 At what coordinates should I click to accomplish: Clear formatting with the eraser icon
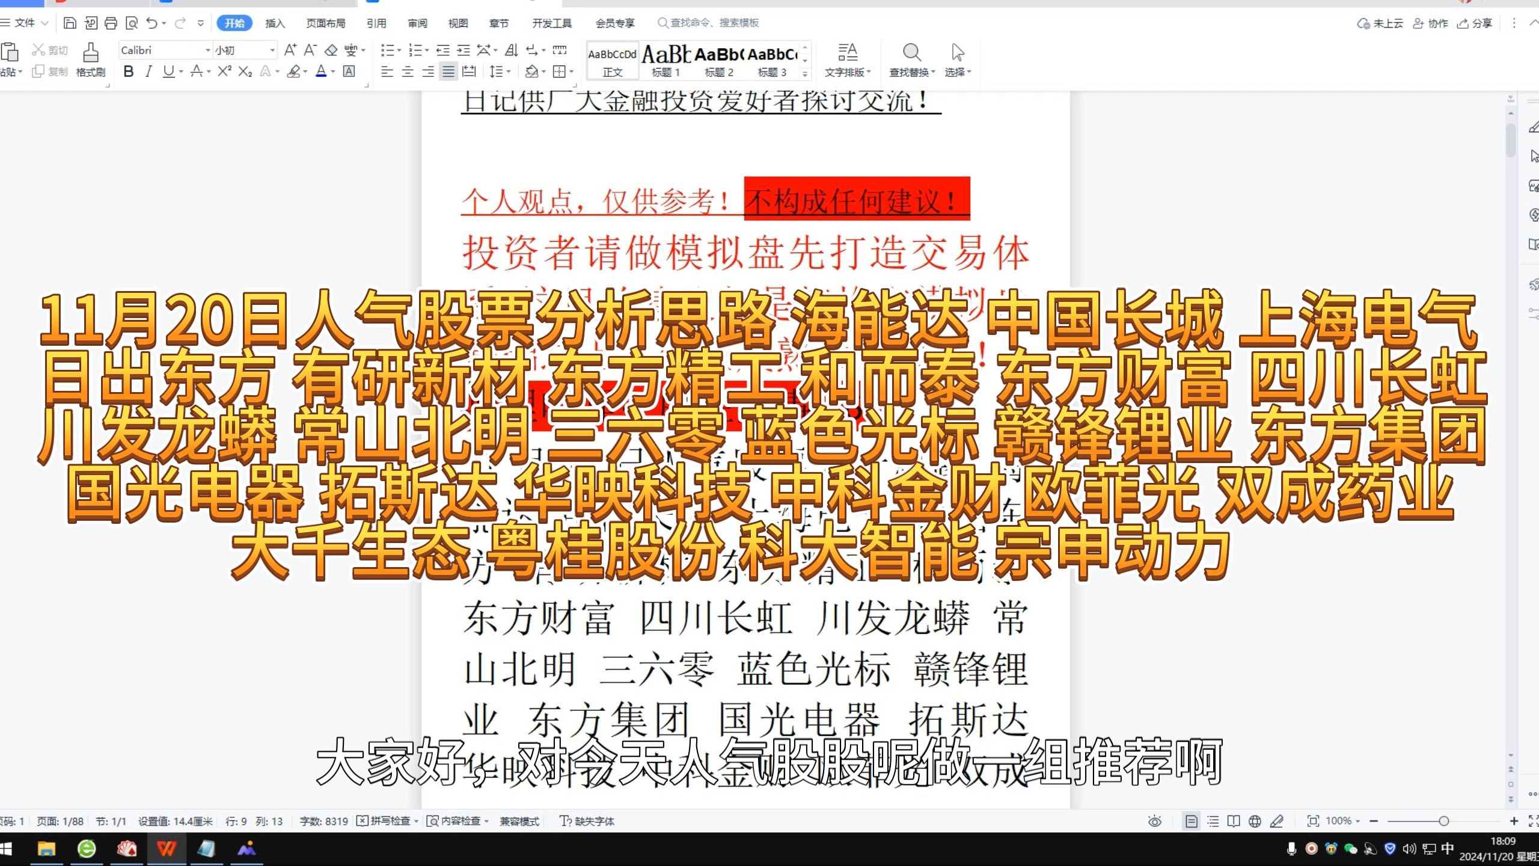[331, 50]
